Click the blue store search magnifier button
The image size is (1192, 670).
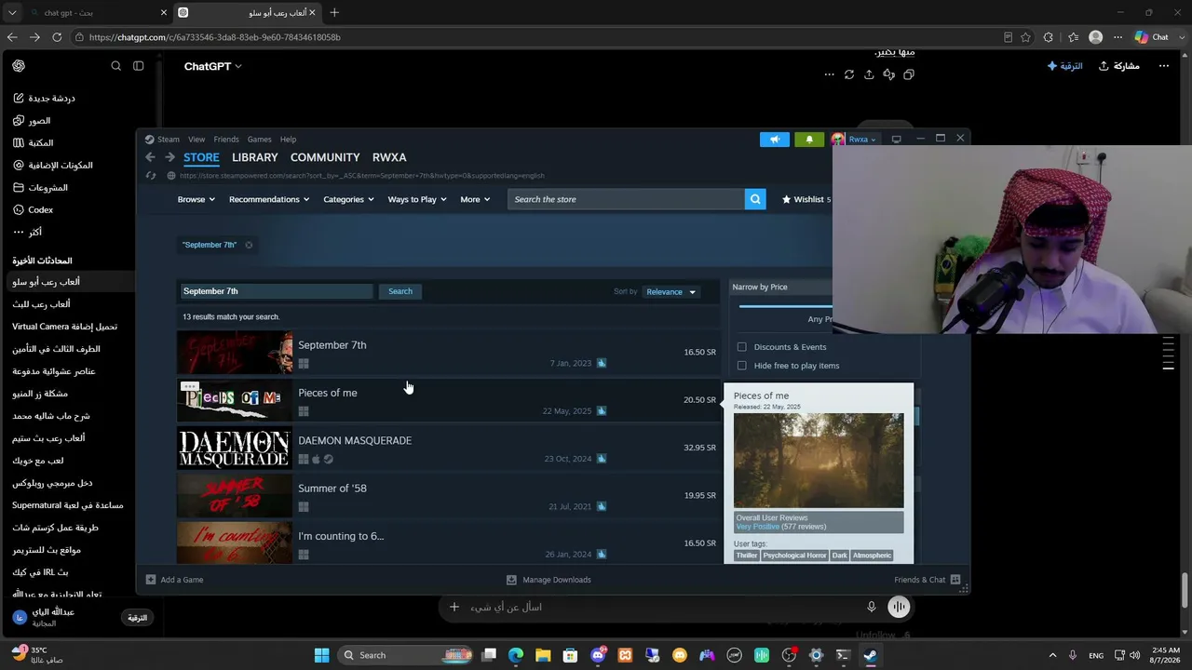(755, 199)
